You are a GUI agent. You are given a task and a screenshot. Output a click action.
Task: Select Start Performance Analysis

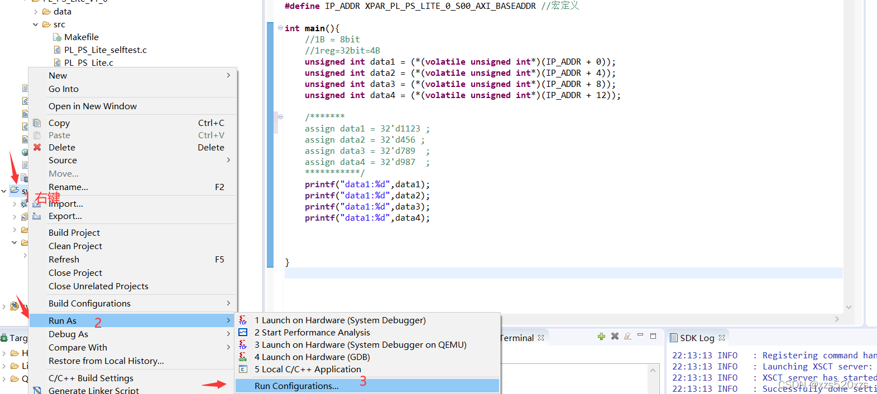tap(367, 332)
